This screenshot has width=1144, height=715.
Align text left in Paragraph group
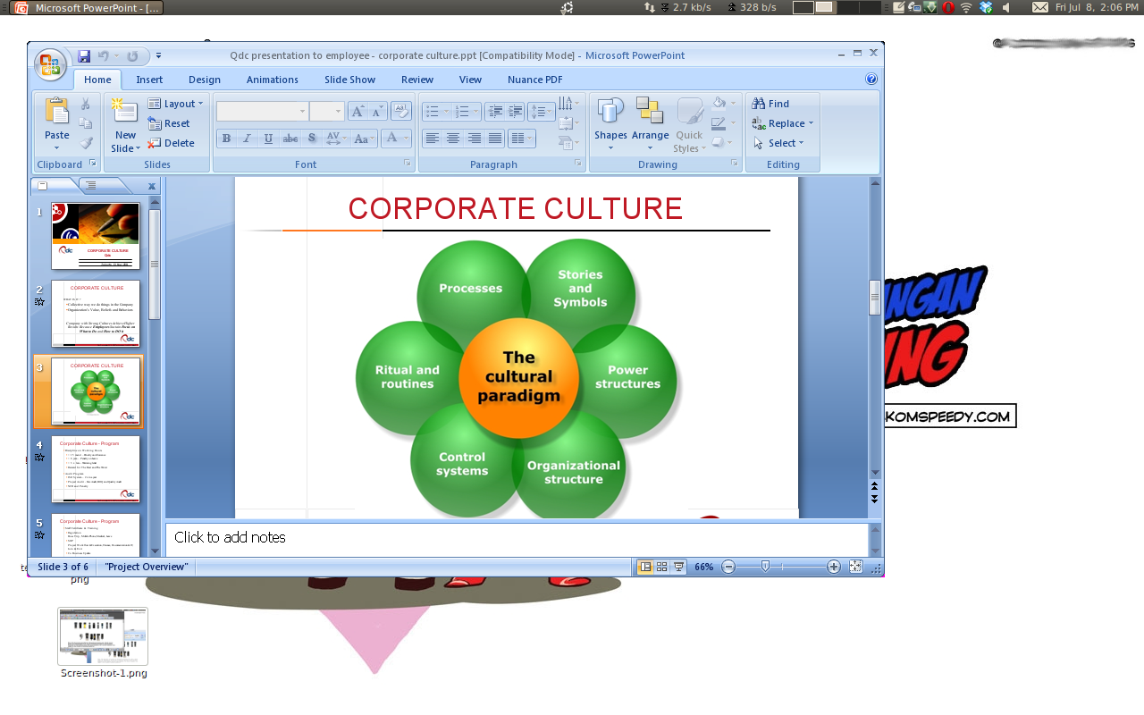click(433, 139)
